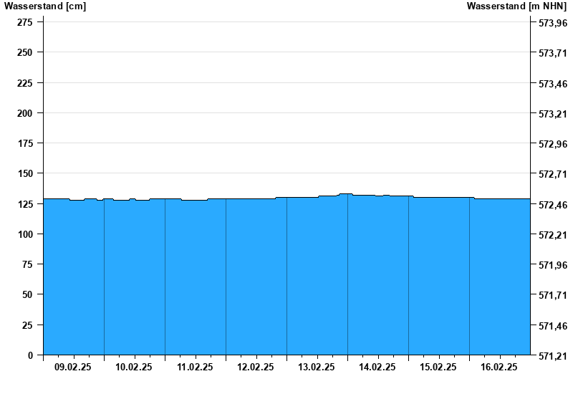The height and width of the screenshot is (394, 573).
Task: Click the 125 cm tick label
Action: point(24,204)
